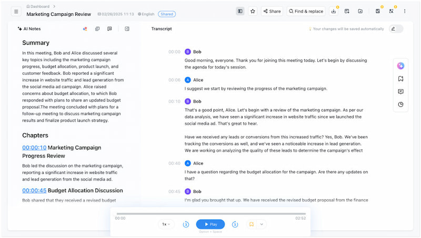The image size is (421, 238).
Task: Click the 00:06 transcript timestamp
Action: 174,80
